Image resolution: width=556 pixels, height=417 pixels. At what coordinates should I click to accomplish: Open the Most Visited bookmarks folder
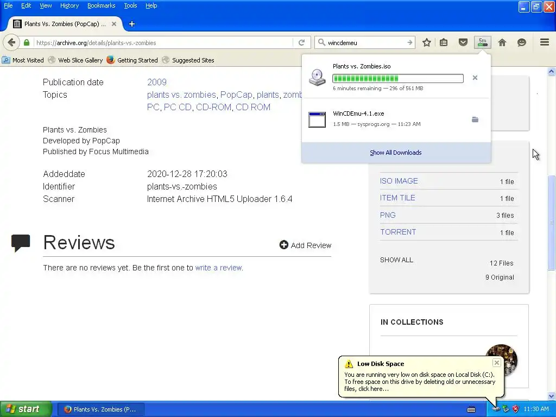23,60
